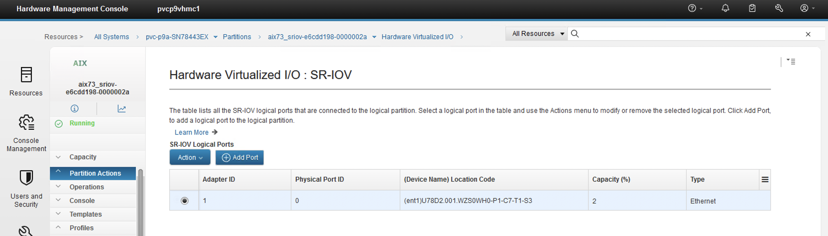
Task: Select the radio button for adapter 1
Action: pyautogui.click(x=185, y=201)
